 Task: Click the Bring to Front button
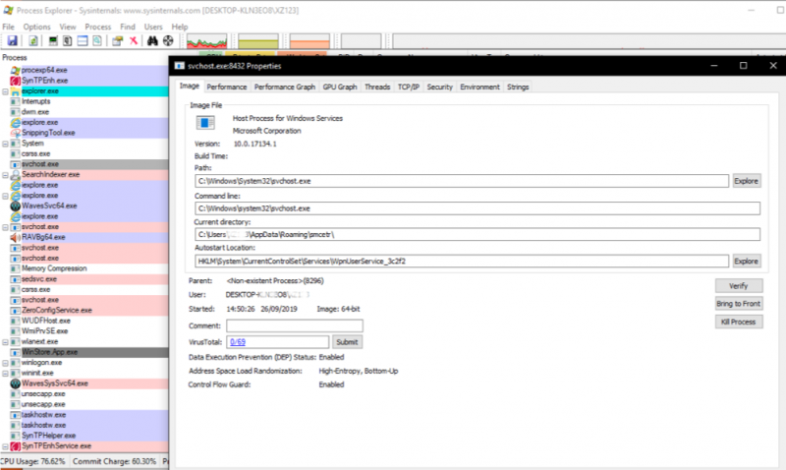pyautogui.click(x=739, y=304)
